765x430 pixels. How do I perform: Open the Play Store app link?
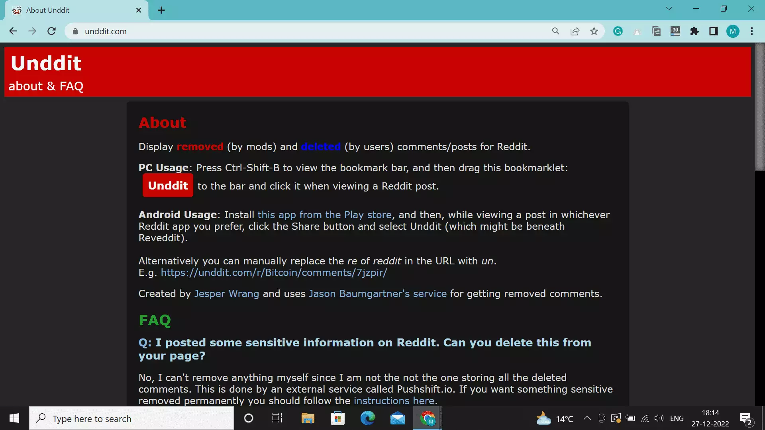point(324,214)
